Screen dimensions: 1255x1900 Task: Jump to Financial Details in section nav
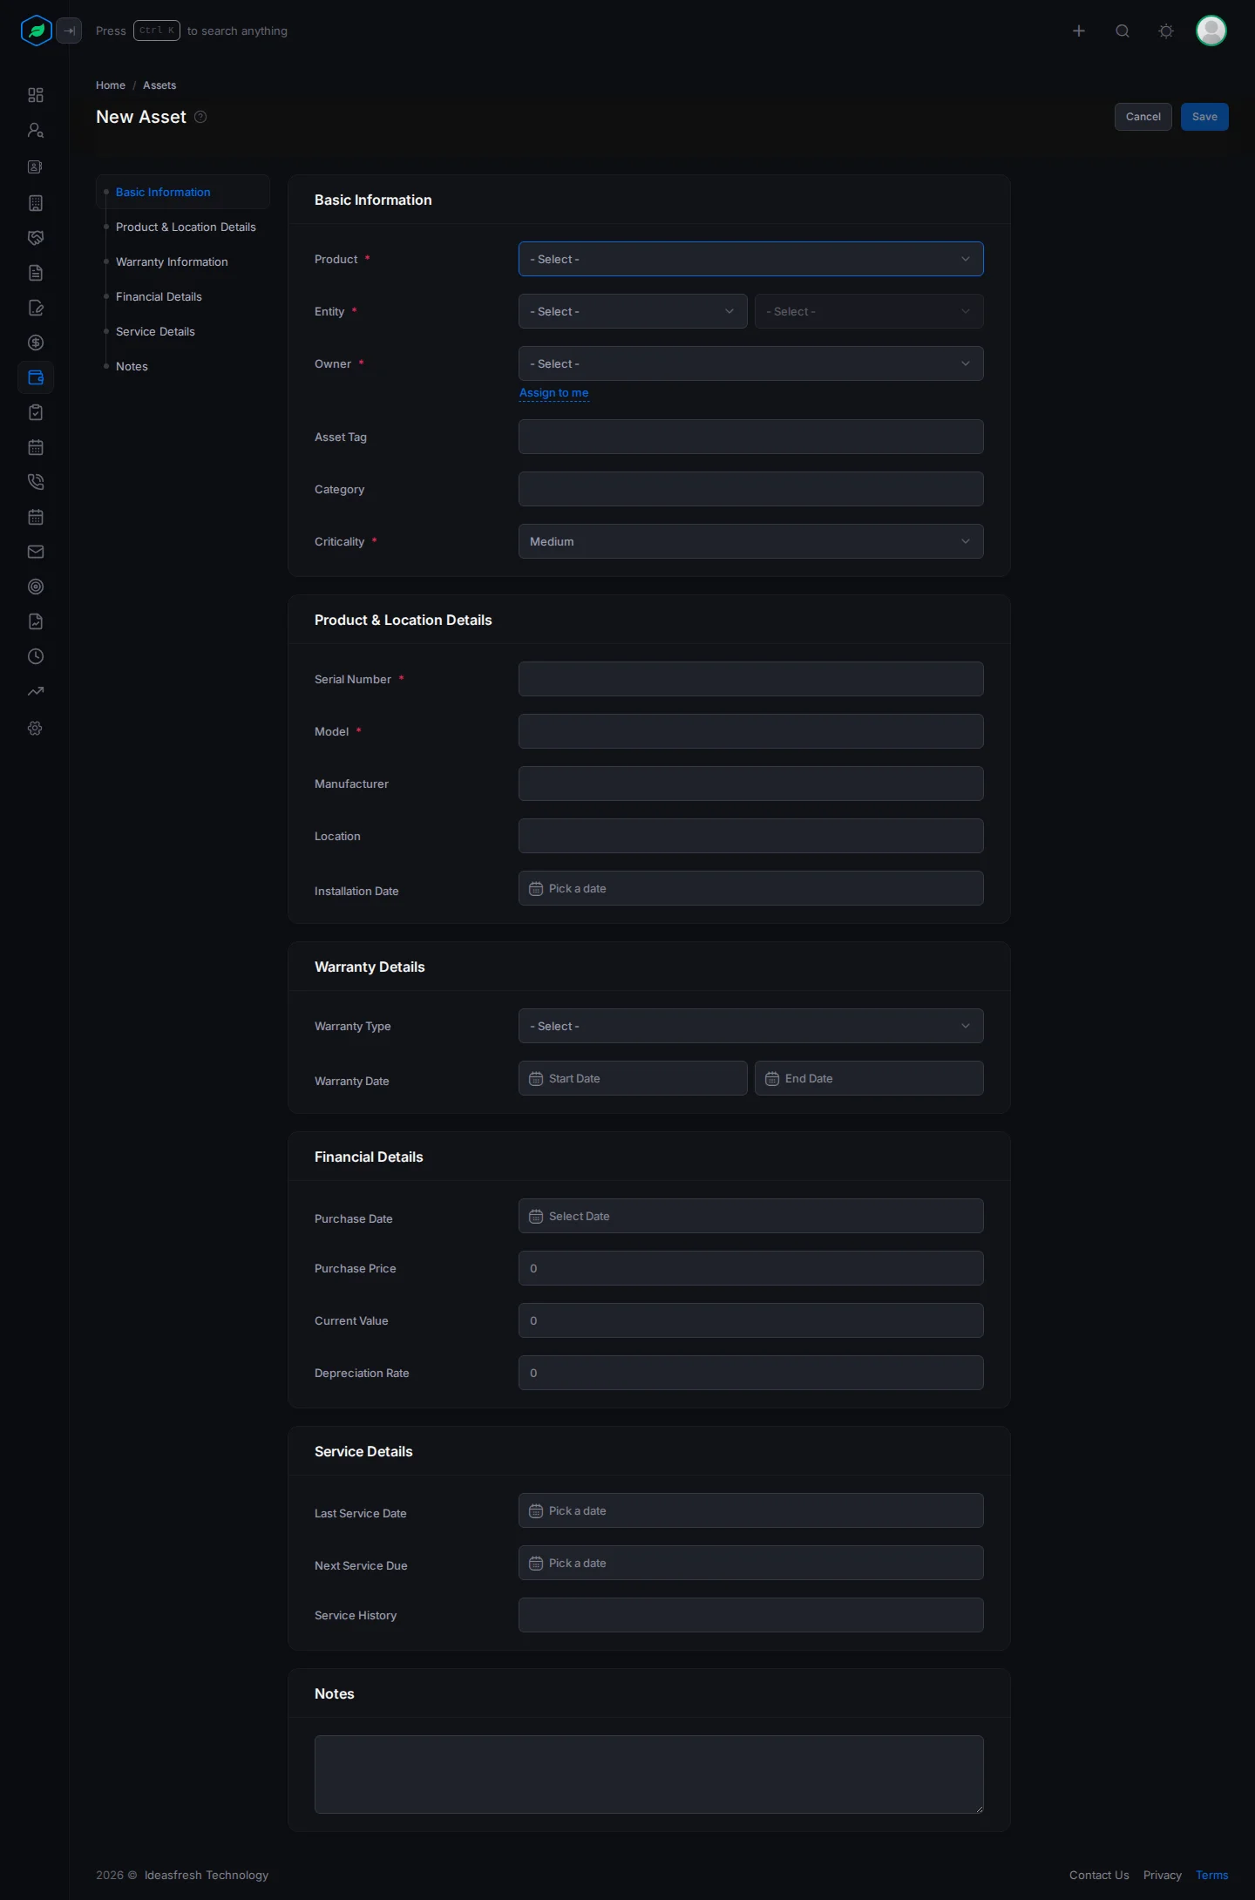tap(159, 296)
